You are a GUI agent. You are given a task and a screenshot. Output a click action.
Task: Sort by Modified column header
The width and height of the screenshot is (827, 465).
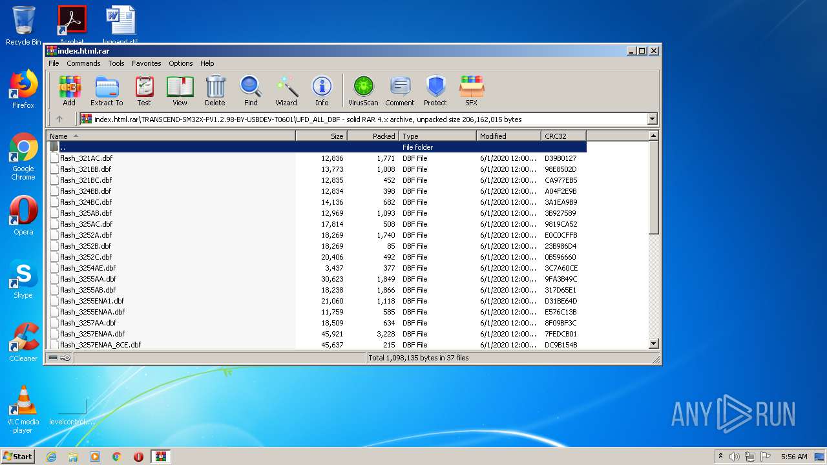click(x=509, y=136)
